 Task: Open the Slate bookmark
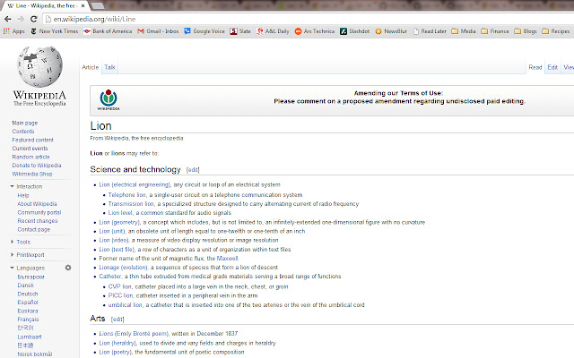[x=240, y=31]
